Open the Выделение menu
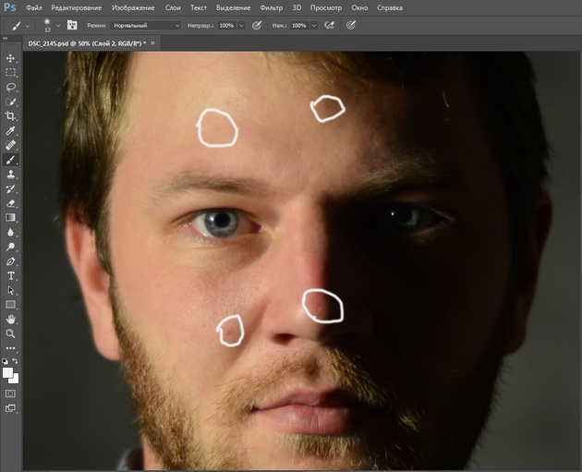Screen dimensions: 582x472 pyautogui.click(x=234, y=7)
